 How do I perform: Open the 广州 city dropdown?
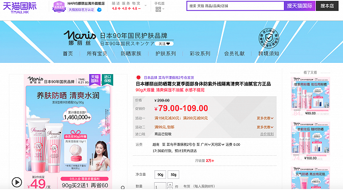[206, 144]
